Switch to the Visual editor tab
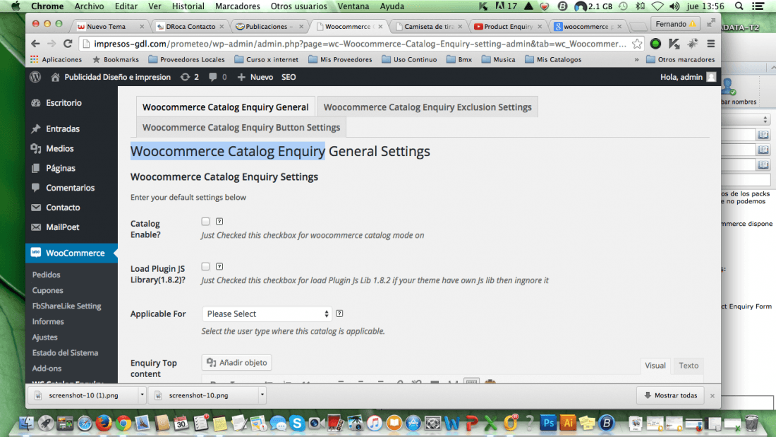The height and width of the screenshot is (437, 776). tap(655, 366)
